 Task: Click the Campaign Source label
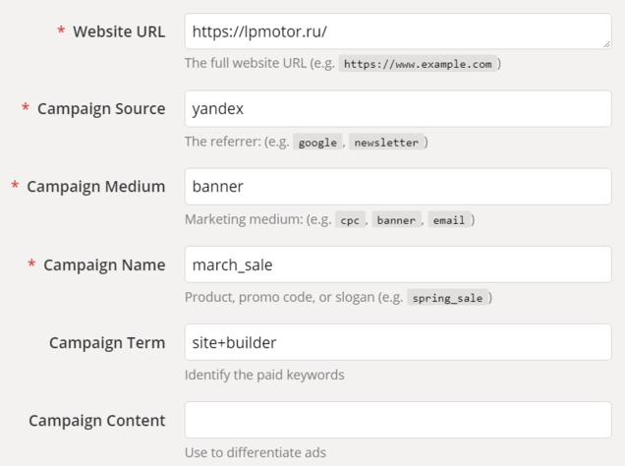coord(101,109)
